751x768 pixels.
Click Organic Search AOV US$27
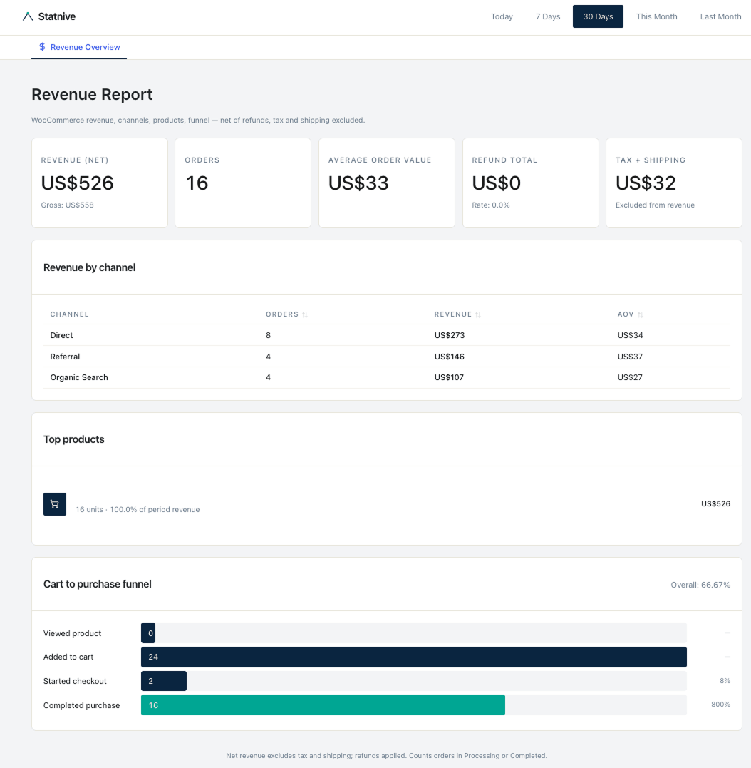(x=630, y=378)
